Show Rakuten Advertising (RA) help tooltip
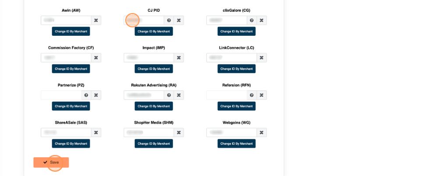Screen dimensions: 425x176 click(x=169, y=95)
